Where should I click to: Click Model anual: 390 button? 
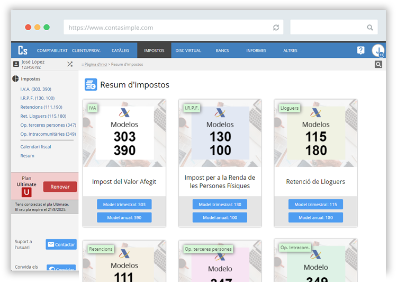tap(124, 217)
